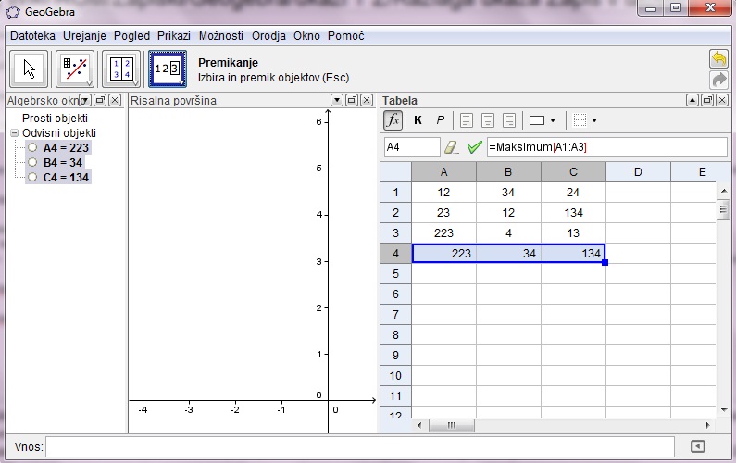Toggle the fx formula bar button
This screenshot has height=463, width=736.
point(393,120)
